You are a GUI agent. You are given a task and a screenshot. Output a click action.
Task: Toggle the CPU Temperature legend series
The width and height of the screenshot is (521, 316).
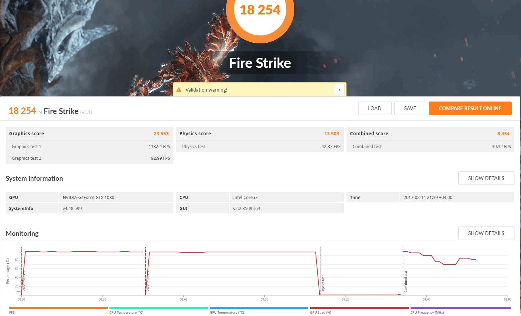pyautogui.click(x=159, y=310)
